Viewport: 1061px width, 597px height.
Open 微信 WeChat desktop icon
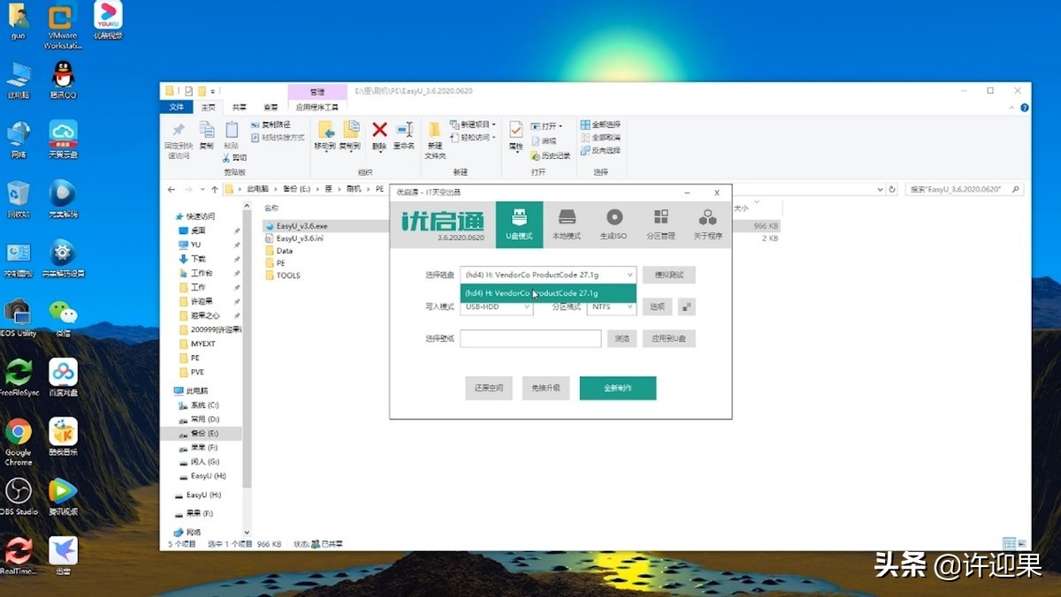(x=63, y=318)
